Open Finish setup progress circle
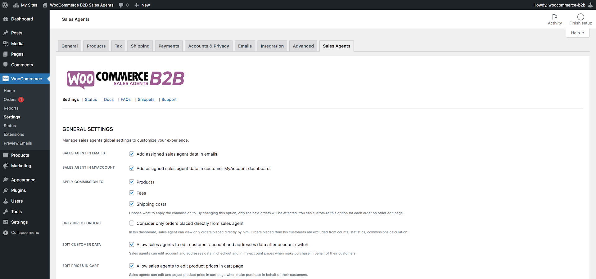 tap(580, 17)
